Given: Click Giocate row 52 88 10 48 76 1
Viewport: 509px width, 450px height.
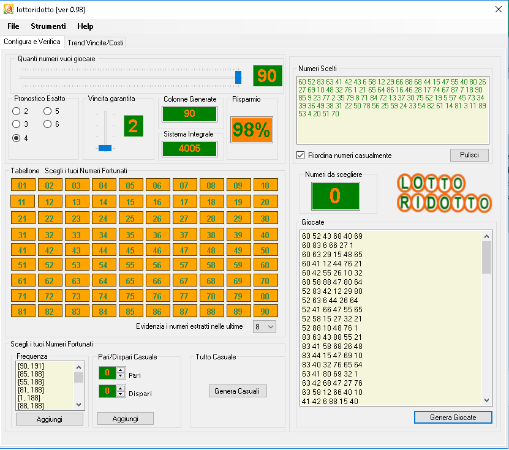Looking at the screenshot, I should coord(330,328).
